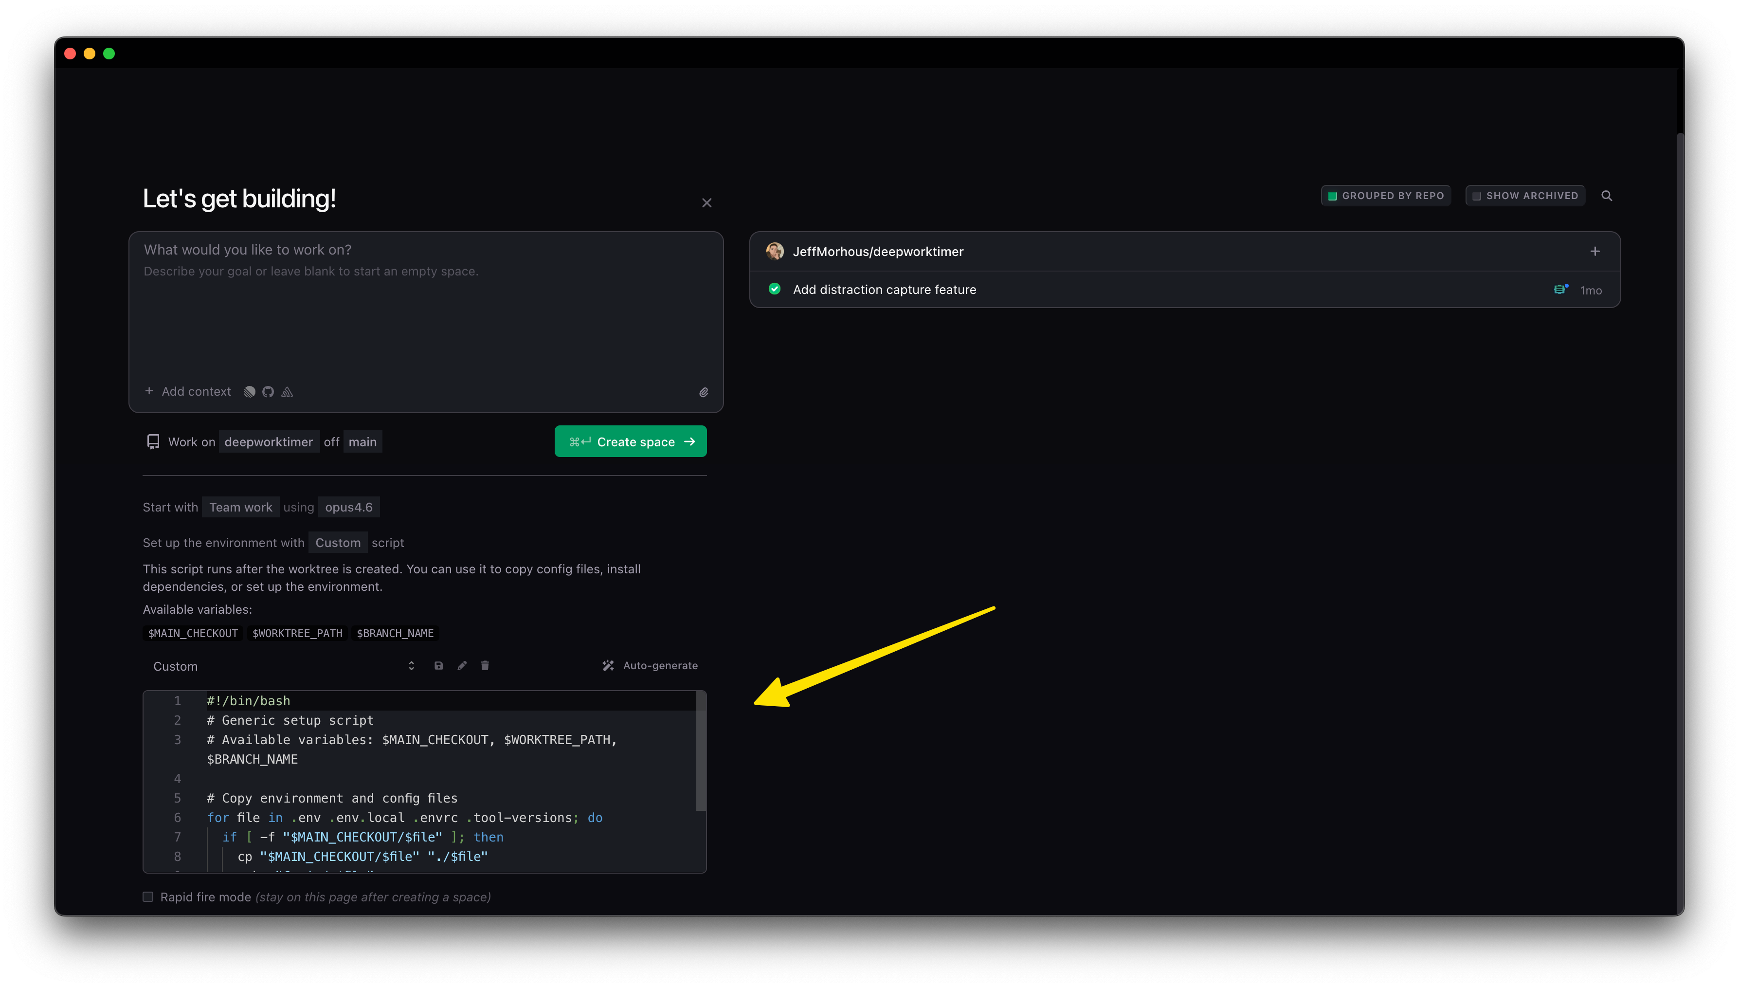Open the Add distraction capture feature space
This screenshot has height=988, width=1739.
tap(884, 290)
